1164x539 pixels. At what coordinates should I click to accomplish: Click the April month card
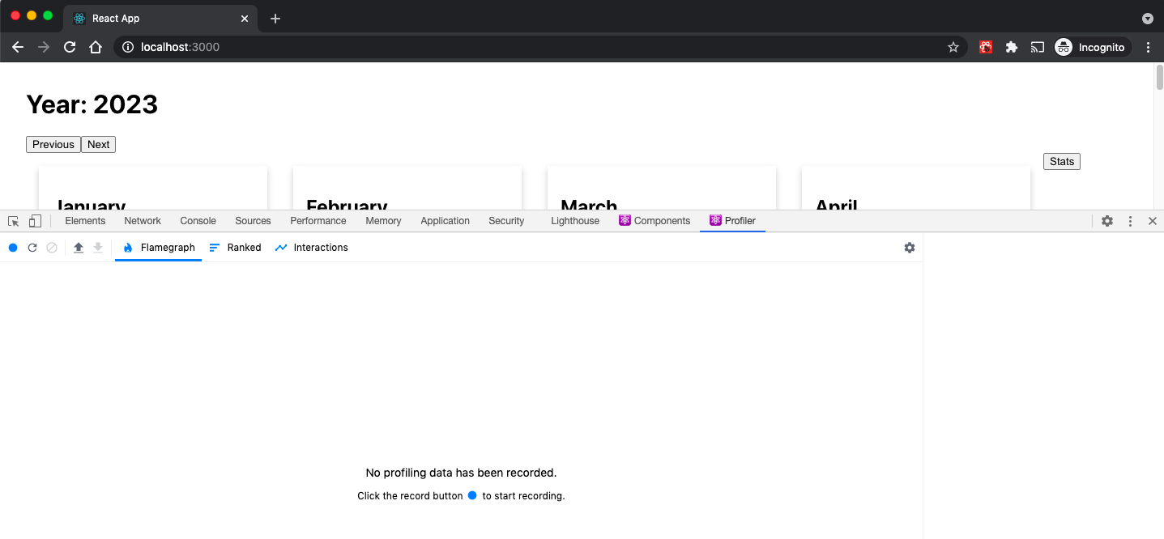pos(916,189)
